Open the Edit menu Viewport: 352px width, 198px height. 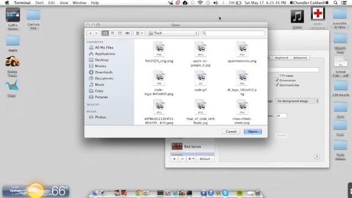(51, 3)
